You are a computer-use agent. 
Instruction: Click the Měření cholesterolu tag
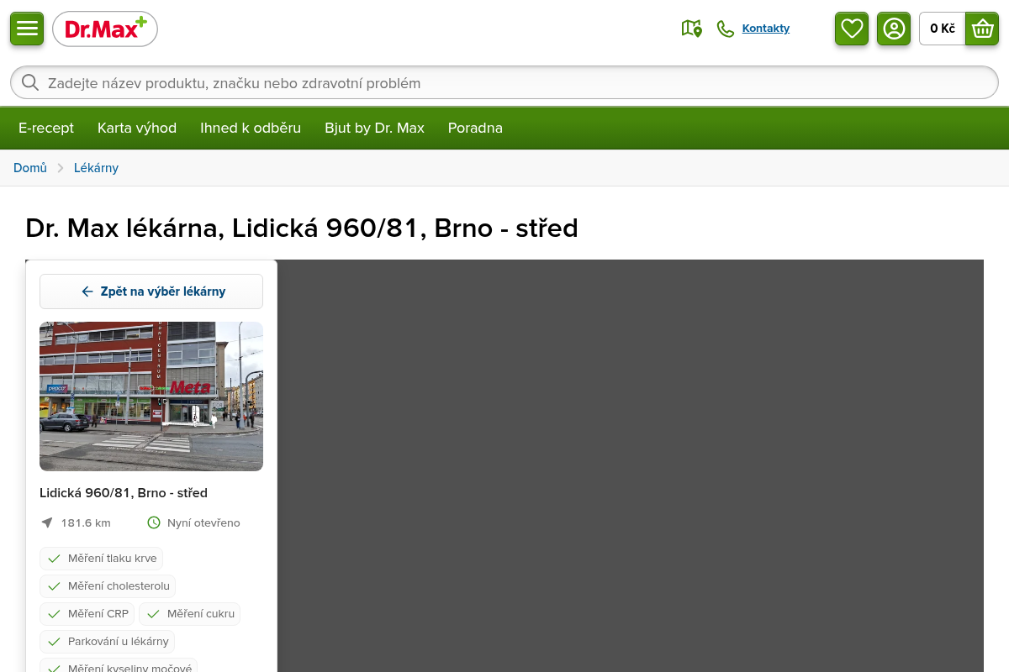[x=108, y=586]
